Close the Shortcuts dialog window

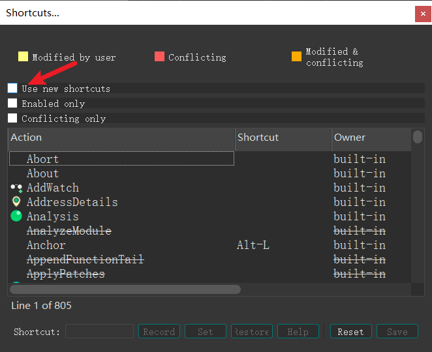[x=422, y=13]
